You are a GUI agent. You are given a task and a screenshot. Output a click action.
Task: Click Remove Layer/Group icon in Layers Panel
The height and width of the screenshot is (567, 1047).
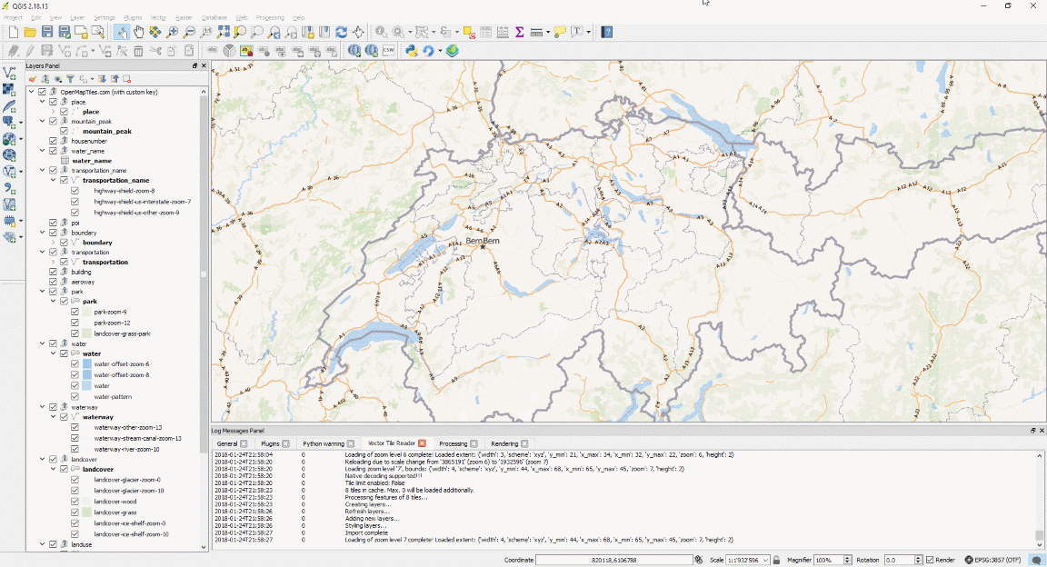(x=127, y=79)
